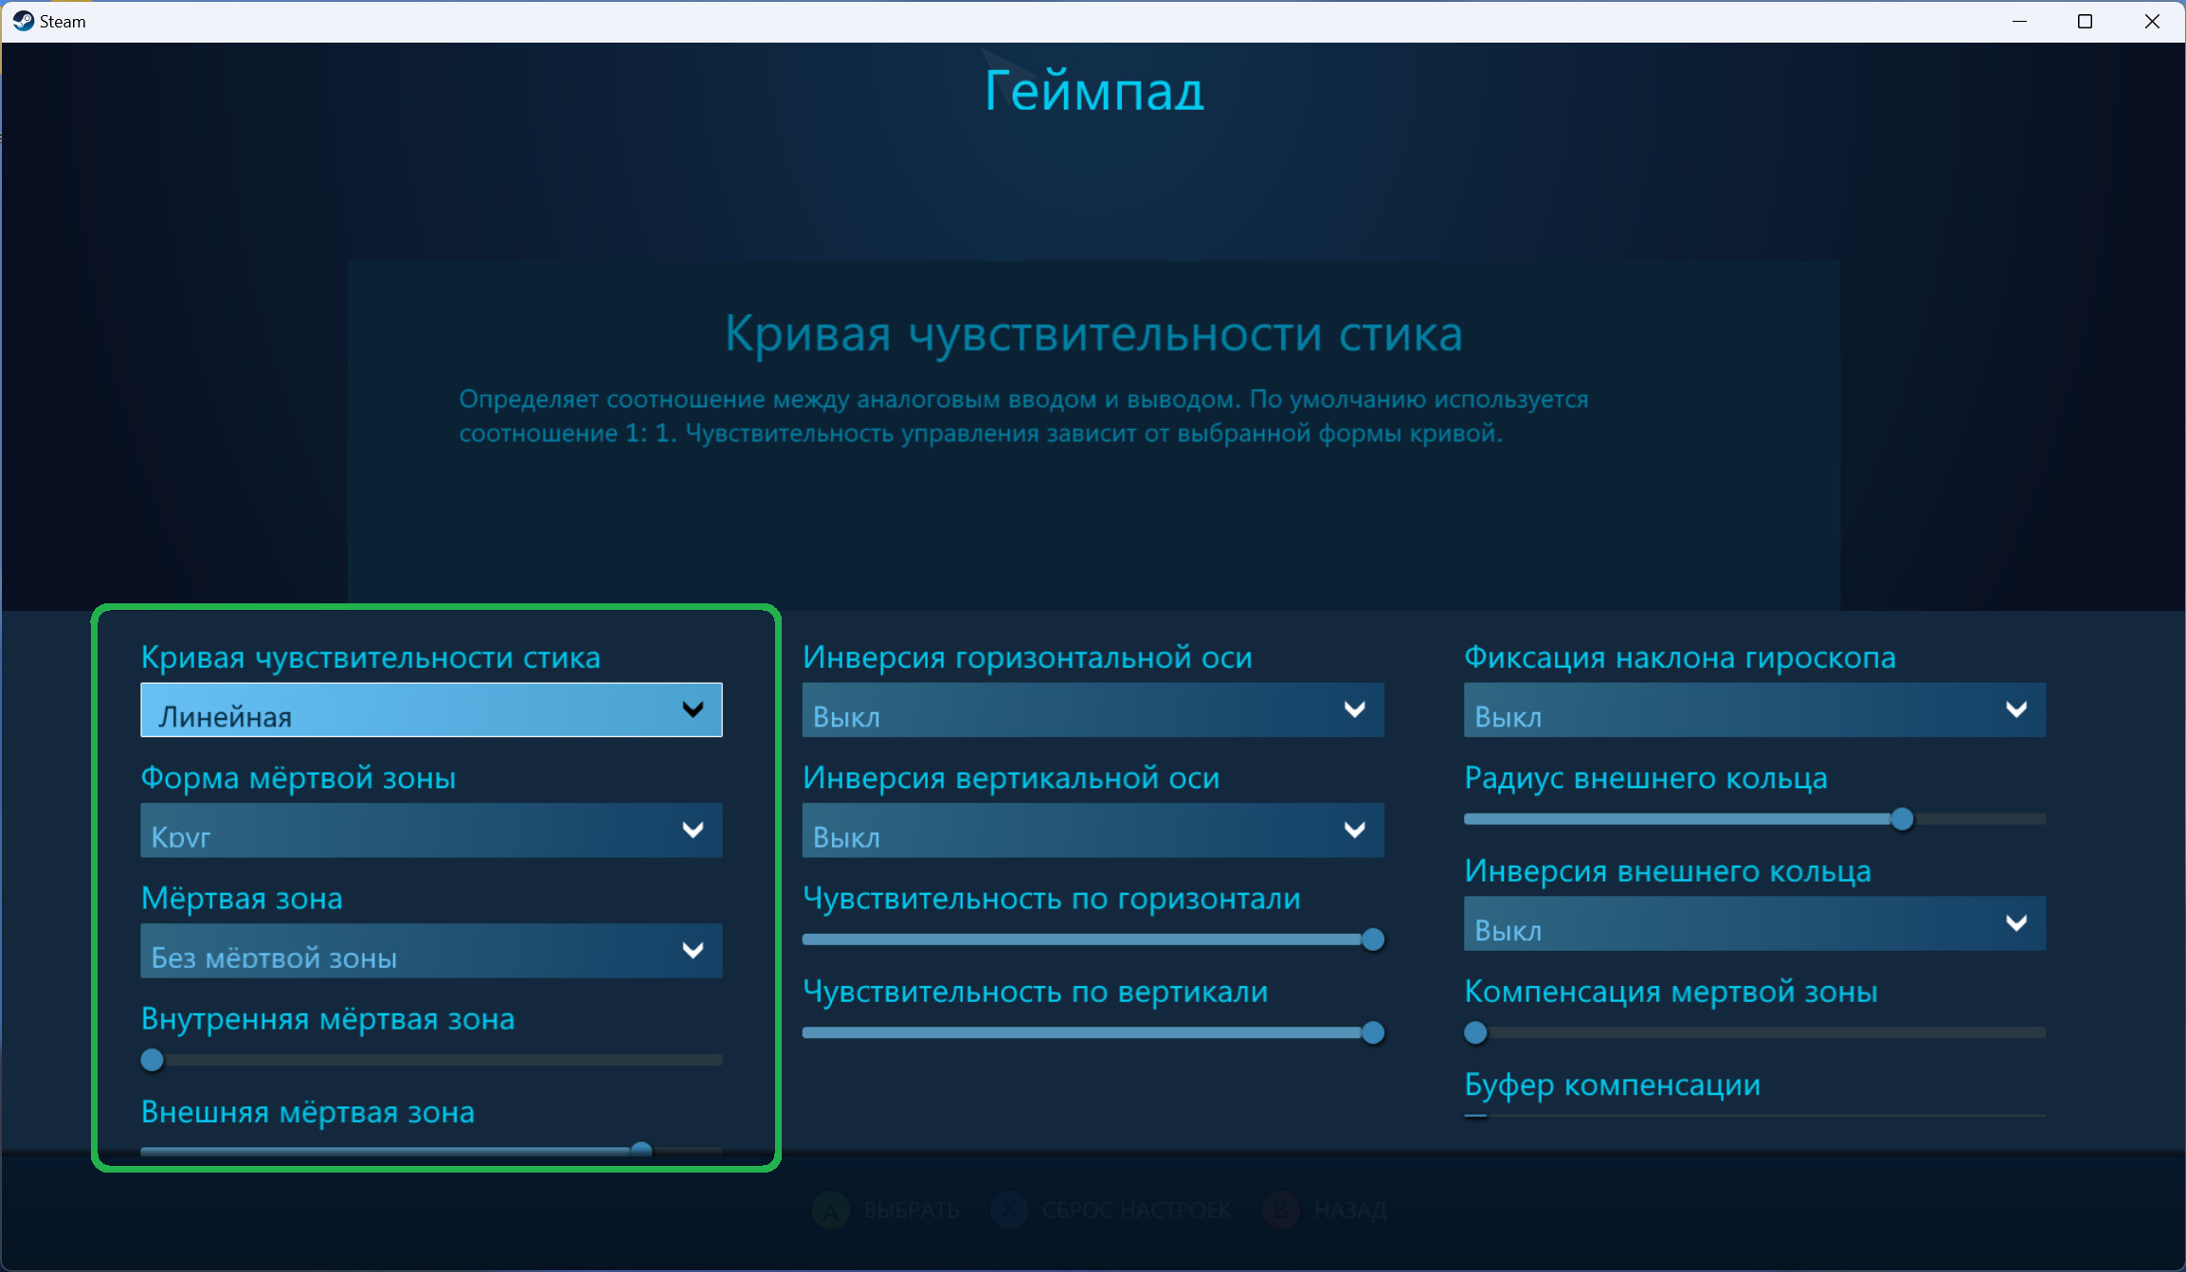
Task: Expand the Форма мёртвой зоны dropdown
Action: [x=431, y=831]
